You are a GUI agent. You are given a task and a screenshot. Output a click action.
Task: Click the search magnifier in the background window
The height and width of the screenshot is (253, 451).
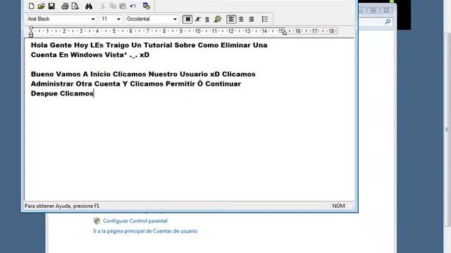coord(388,22)
